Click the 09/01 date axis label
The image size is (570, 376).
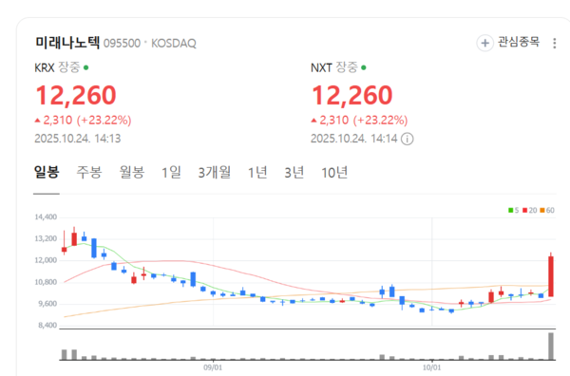(213, 367)
